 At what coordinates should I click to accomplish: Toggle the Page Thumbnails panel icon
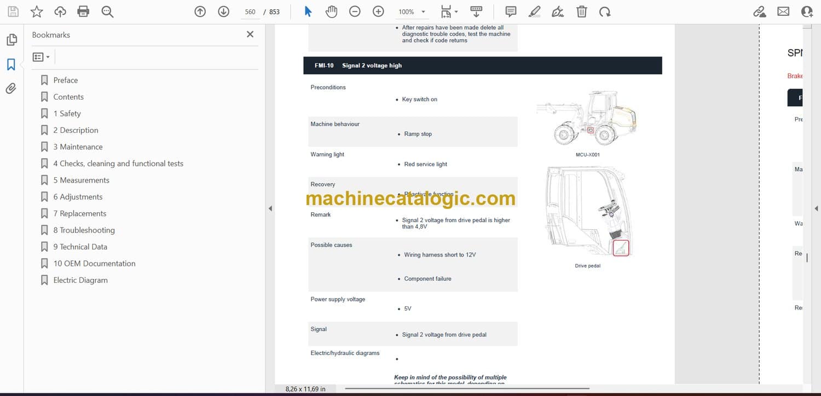pyautogui.click(x=11, y=40)
